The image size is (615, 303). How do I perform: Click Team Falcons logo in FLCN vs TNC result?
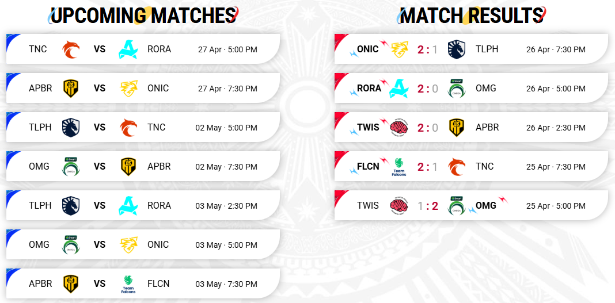(399, 167)
